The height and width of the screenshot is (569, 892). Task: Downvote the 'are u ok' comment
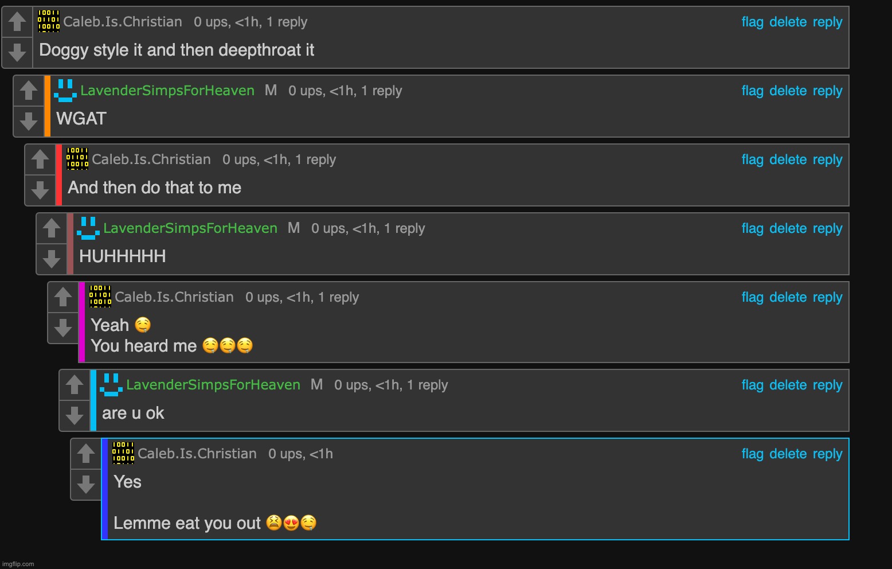[75, 415]
